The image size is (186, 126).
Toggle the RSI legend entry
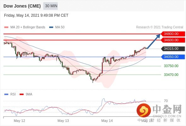[10, 94]
